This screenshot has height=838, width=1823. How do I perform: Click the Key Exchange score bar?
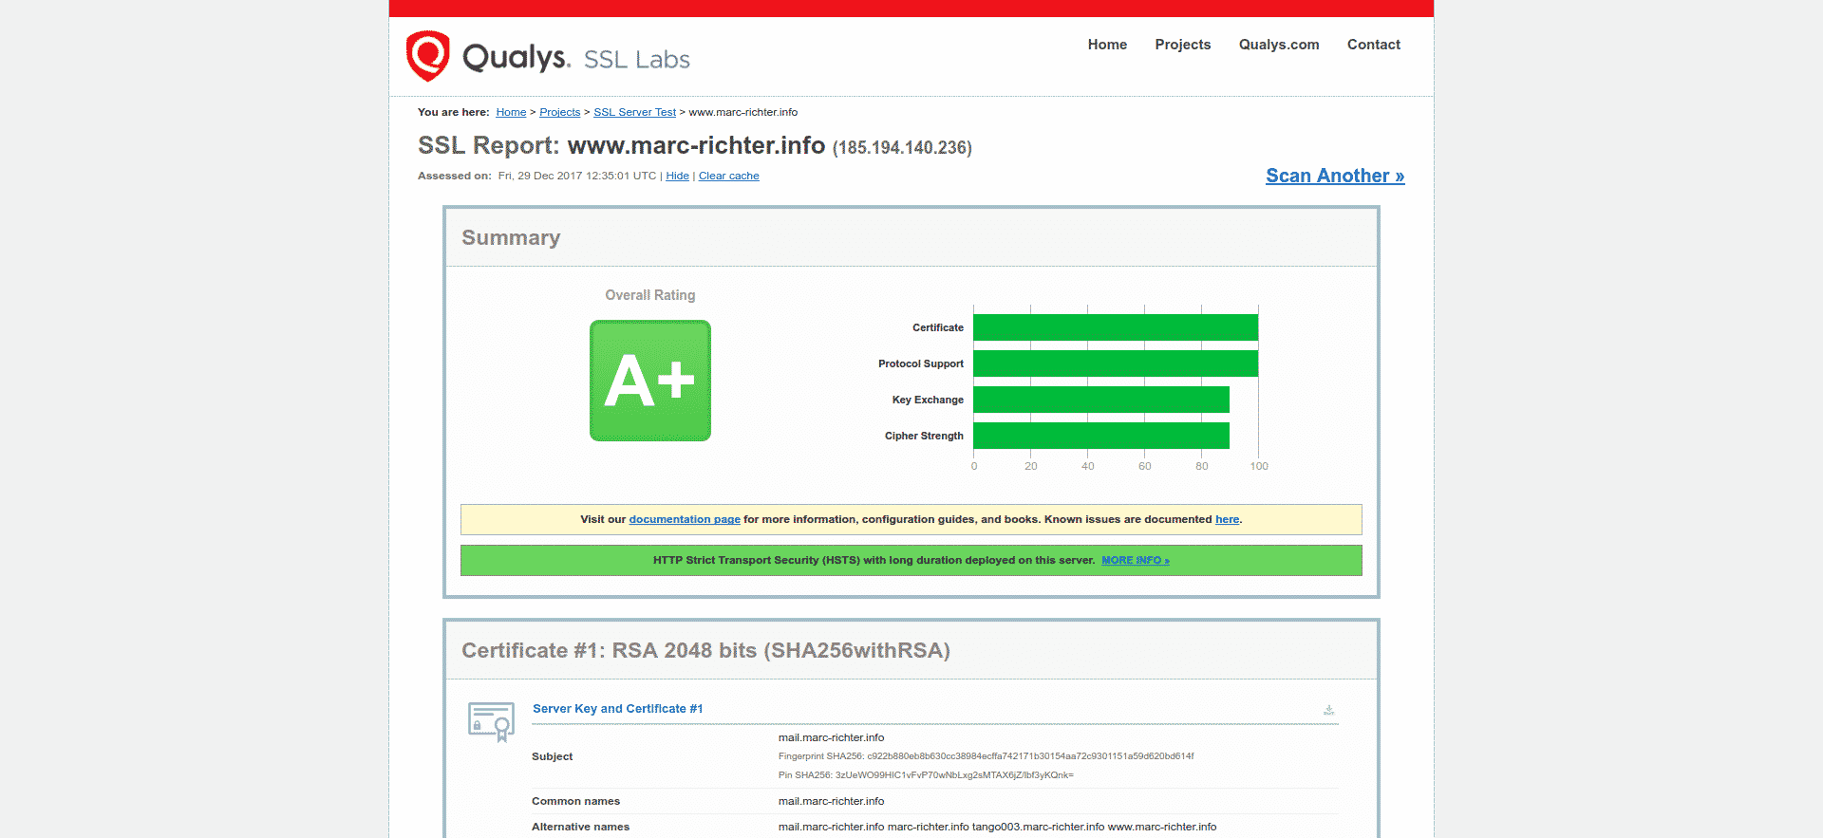1101,400
